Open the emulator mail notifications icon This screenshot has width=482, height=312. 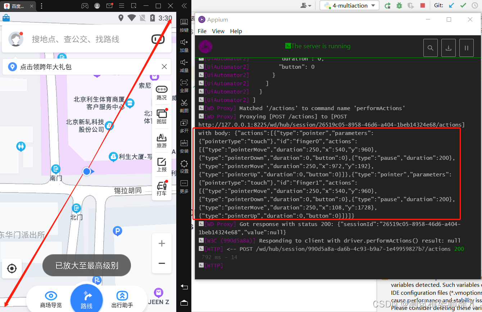point(109,6)
